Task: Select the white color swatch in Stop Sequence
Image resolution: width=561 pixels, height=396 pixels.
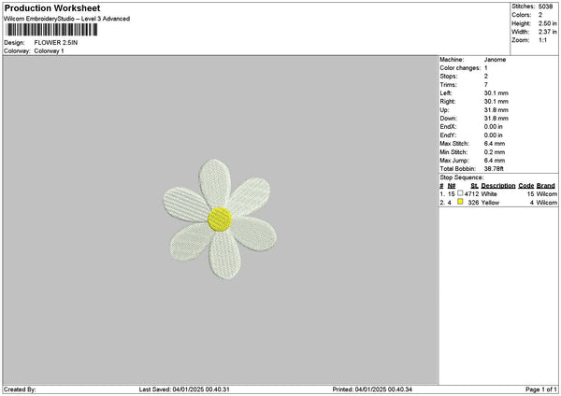Action: (460, 193)
